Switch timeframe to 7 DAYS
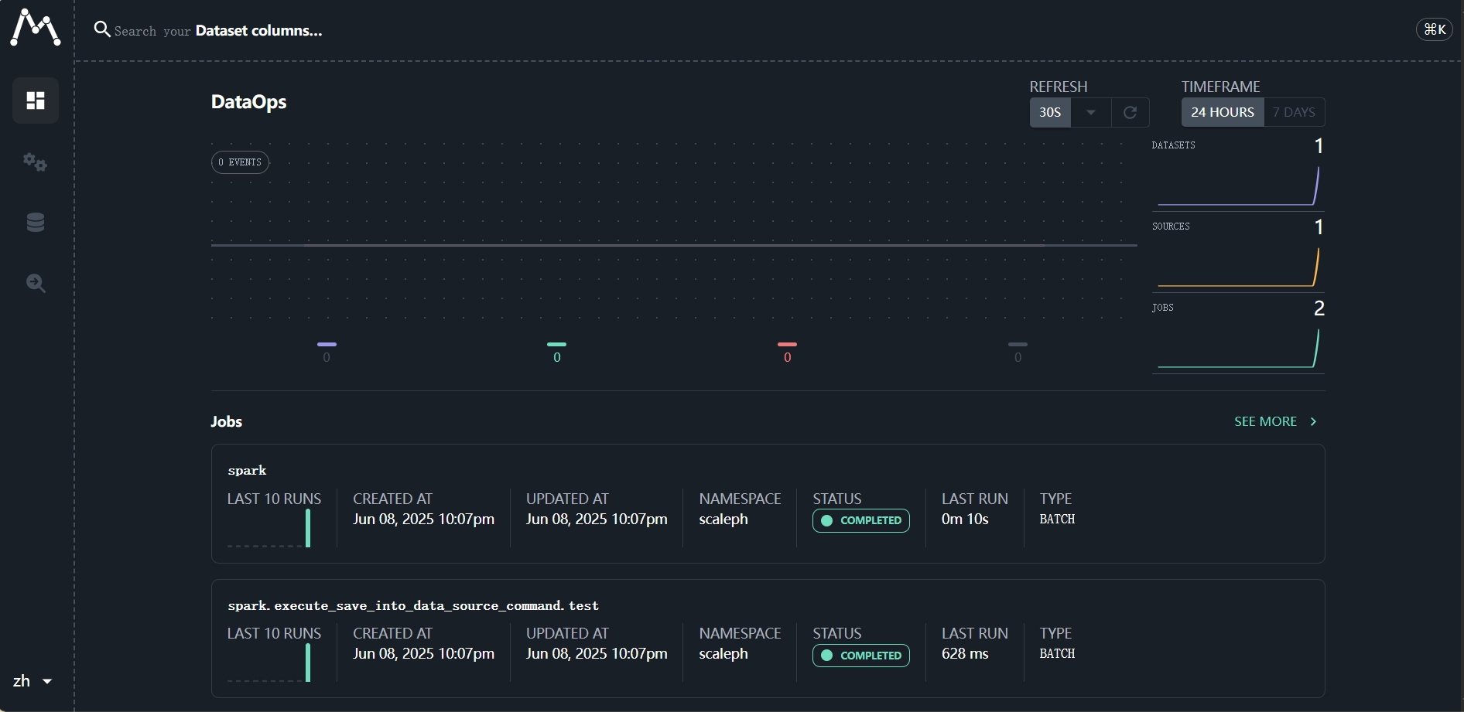 (x=1294, y=112)
